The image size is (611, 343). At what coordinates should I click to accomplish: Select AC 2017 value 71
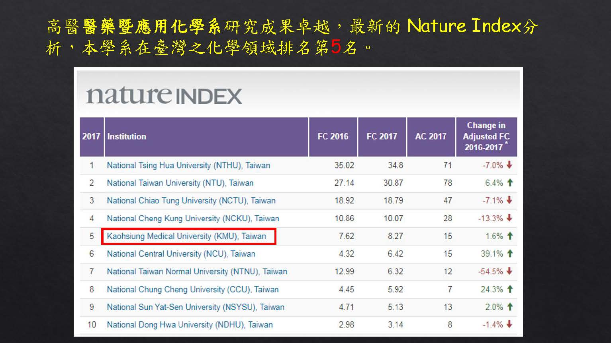point(448,165)
